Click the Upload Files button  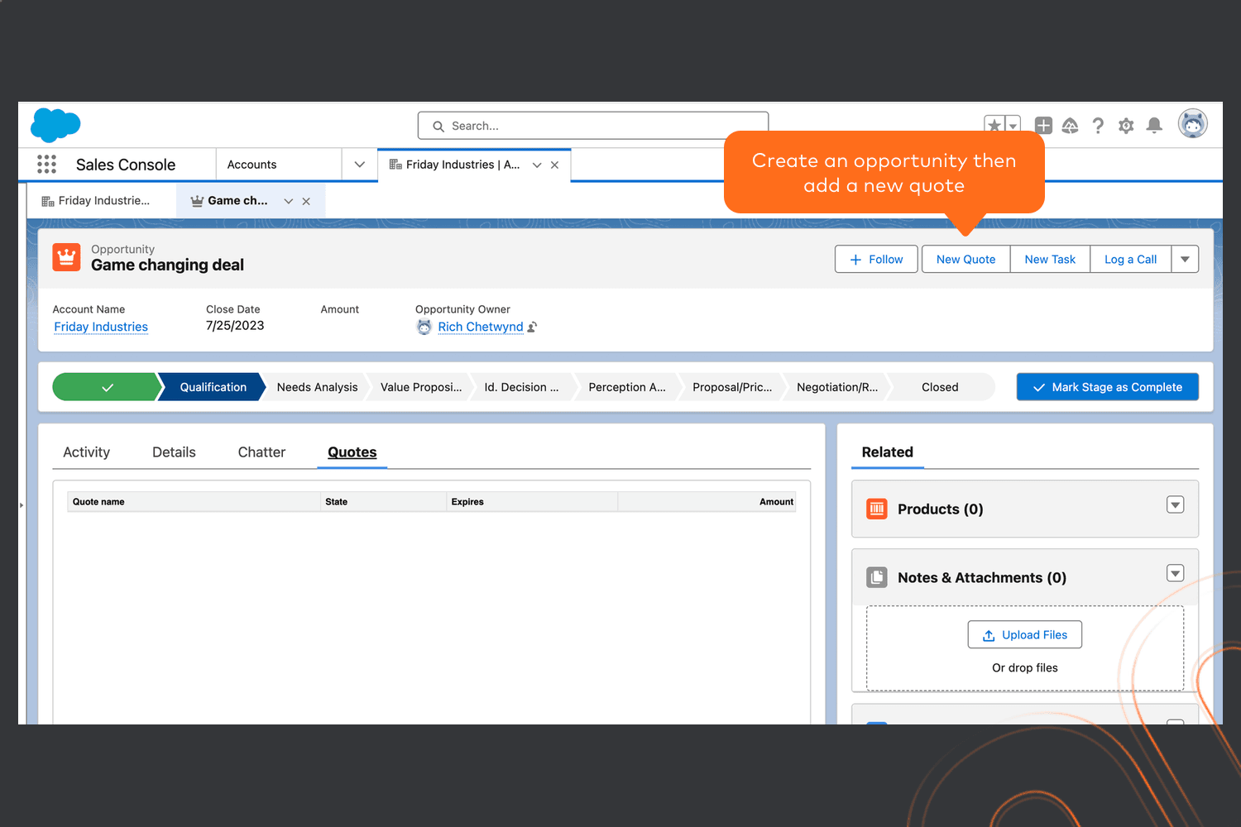point(1025,635)
